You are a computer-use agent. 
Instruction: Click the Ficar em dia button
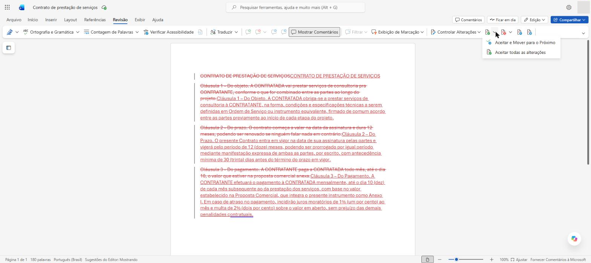click(x=502, y=20)
